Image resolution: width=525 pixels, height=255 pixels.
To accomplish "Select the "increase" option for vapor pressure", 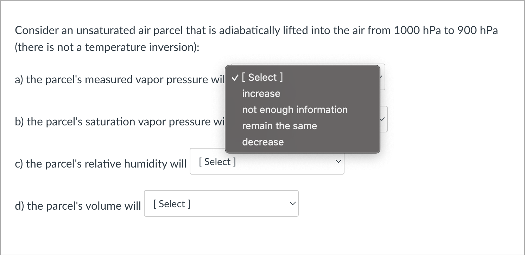I will coord(261,93).
